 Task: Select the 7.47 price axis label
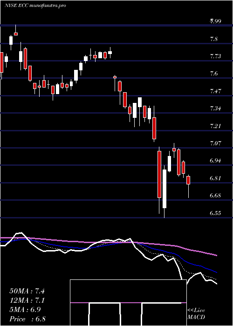216,91
